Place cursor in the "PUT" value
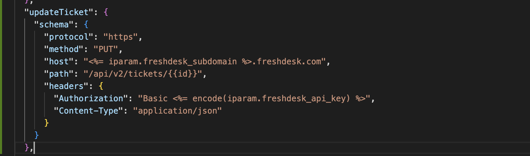The height and width of the screenshot is (156, 530). coord(106,50)
